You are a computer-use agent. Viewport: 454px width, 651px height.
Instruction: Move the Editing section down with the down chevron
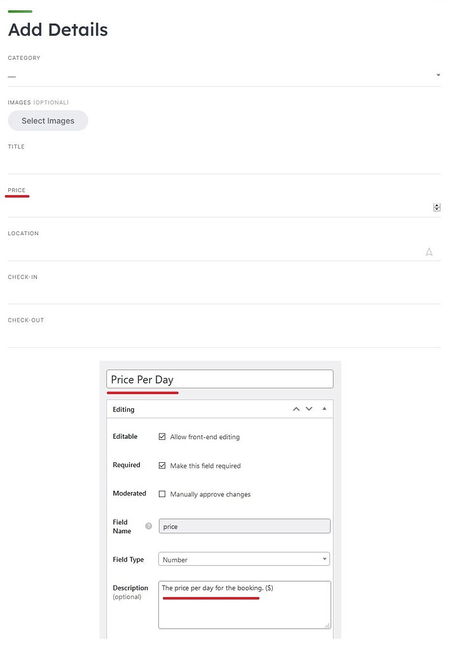pyautogui.click(x=309, y=409)
